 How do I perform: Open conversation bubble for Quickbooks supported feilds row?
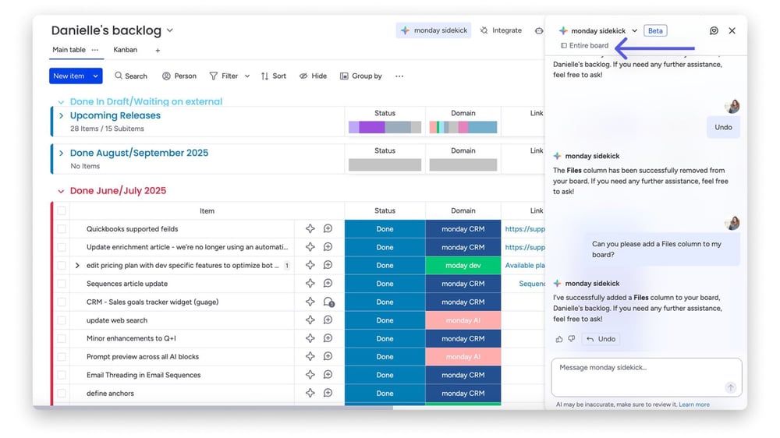pyautogui.click(x=328, y=228)
